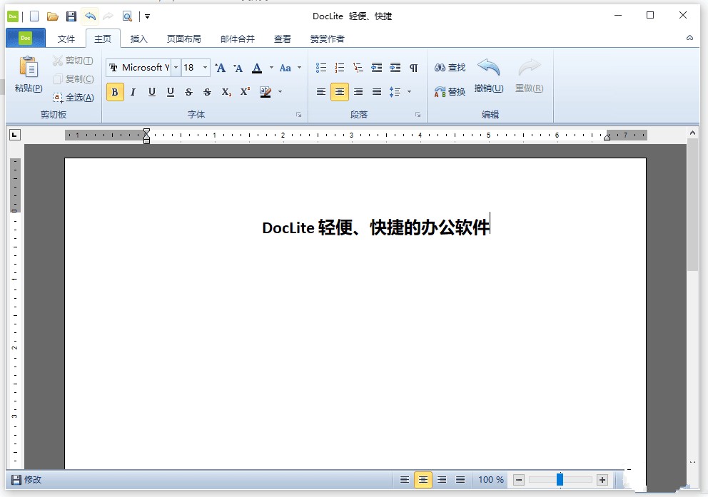Click the blue Doc application button

coord(26,38)
